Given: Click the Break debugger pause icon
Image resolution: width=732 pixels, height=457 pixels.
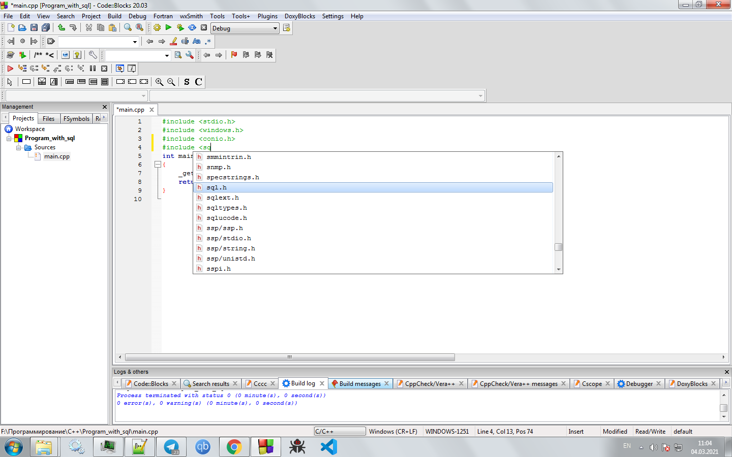Looking at the screenshot, I should coord(93,68).
